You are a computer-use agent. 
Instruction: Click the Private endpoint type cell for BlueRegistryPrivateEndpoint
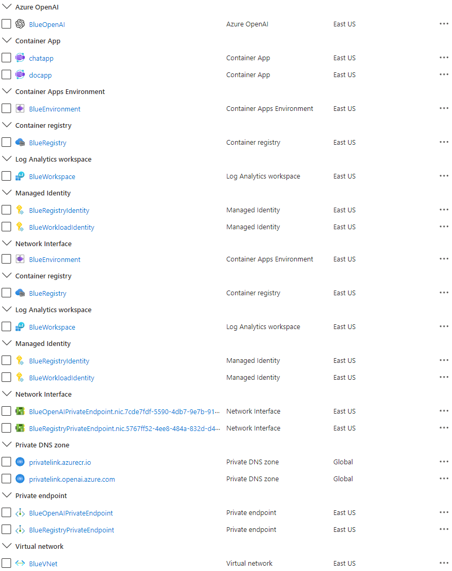click(x=251, y=529)
